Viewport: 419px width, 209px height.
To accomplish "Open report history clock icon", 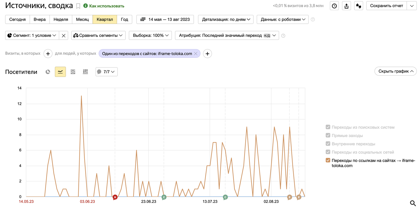I will click(x=334, y=6).
